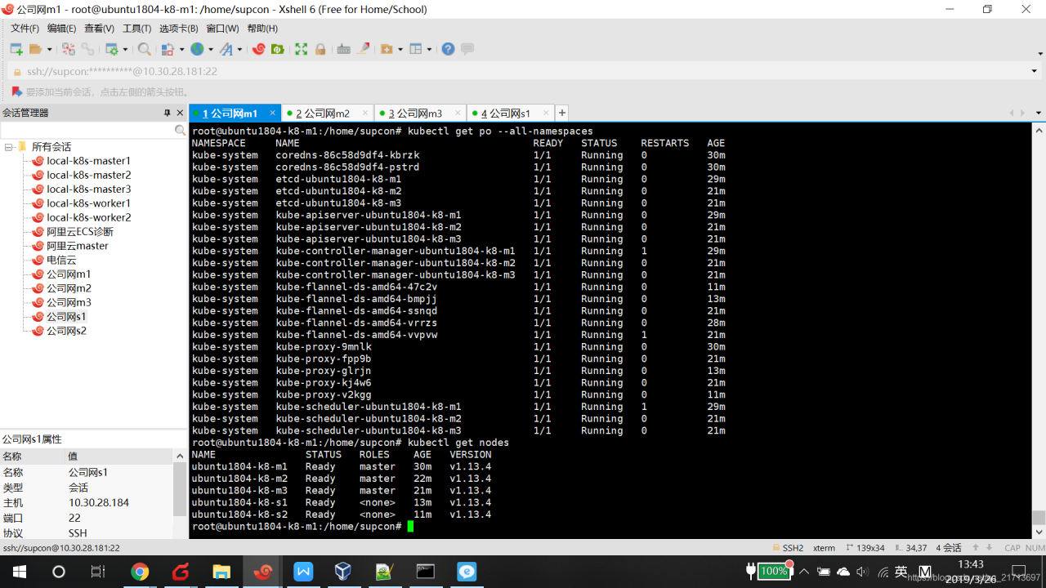Click the Find magnifier icon in toolbar
The height and width of the screenshot is (588, 1046).
[x=145, y=49]
